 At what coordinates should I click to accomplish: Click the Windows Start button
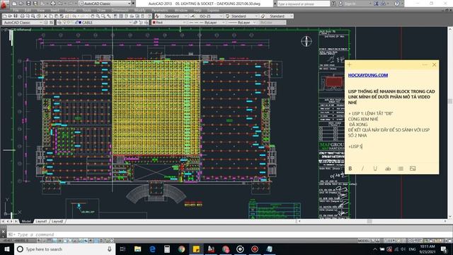tap(7, 249)
